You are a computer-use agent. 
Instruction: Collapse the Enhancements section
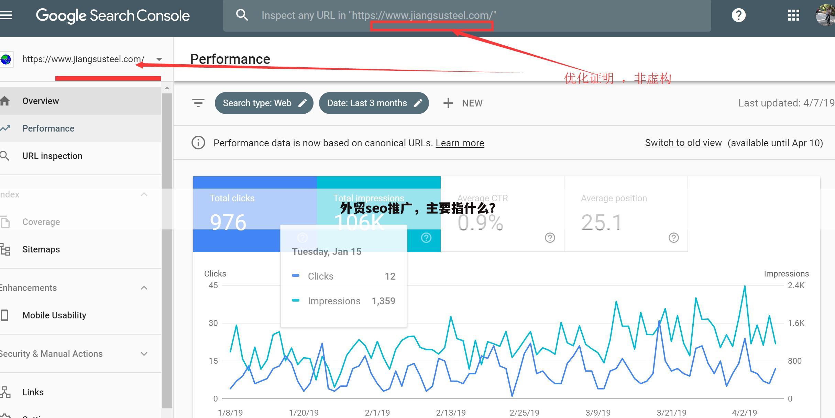[144, 288]
